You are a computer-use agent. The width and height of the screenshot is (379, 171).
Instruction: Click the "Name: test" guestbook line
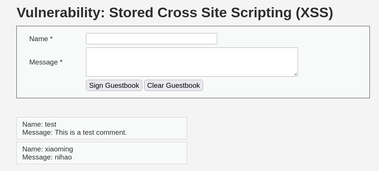39,124
